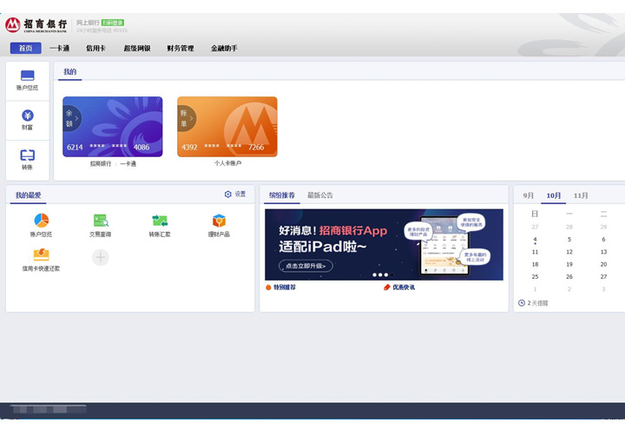Open the 信用卡 menu
The image size is (625, 436).
(x=96, y=49)
